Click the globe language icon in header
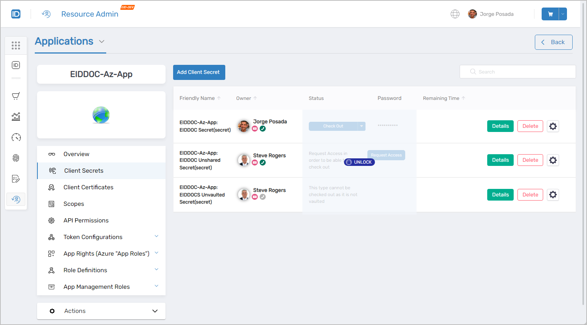 pos(455,14)
